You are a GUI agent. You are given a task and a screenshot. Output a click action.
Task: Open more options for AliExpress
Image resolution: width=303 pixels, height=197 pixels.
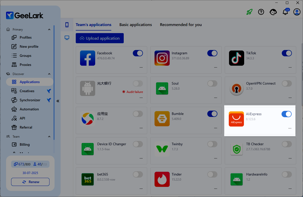point(290,128)
